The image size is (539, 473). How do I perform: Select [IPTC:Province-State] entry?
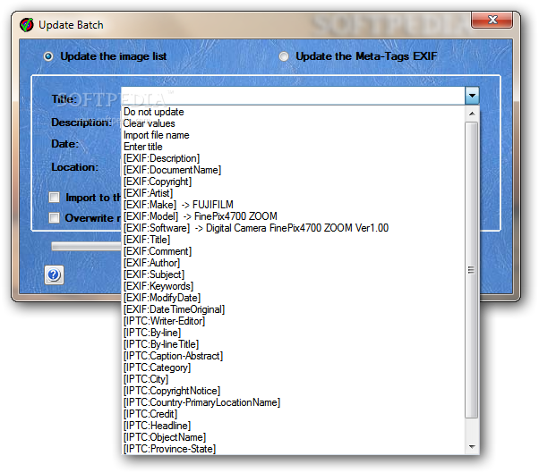pos(294,449)
